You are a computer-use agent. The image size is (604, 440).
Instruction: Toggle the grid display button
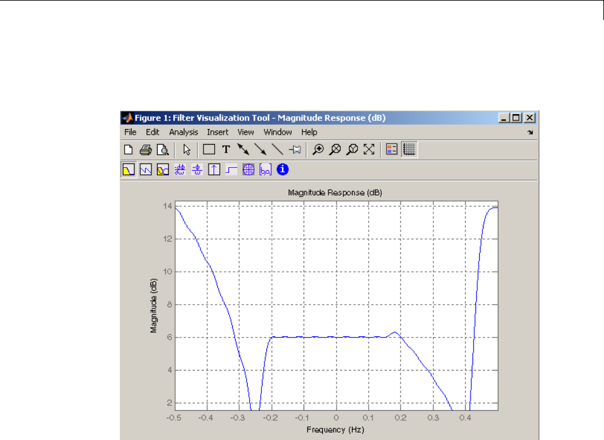click(409, 150)
